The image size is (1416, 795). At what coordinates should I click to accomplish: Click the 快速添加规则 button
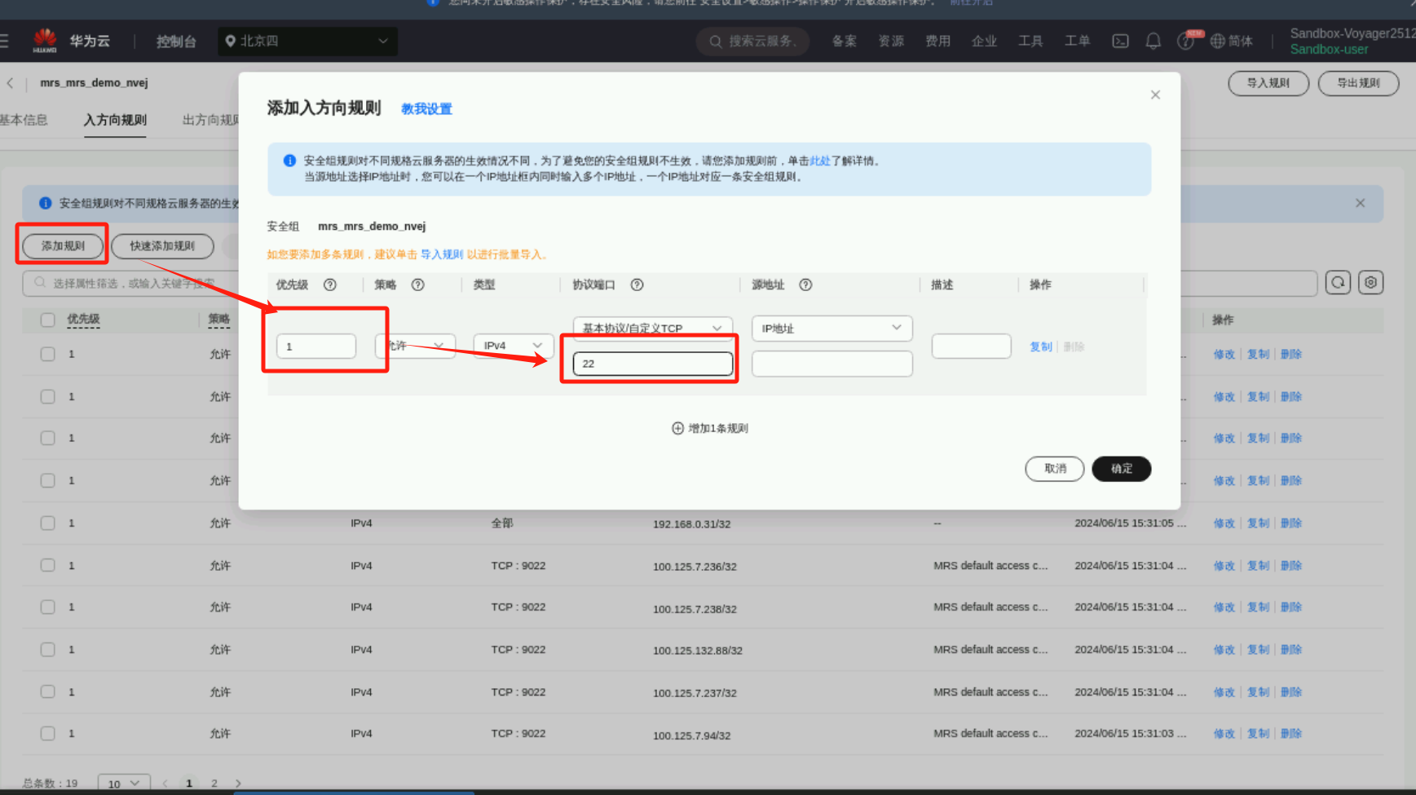click(162, 245)
